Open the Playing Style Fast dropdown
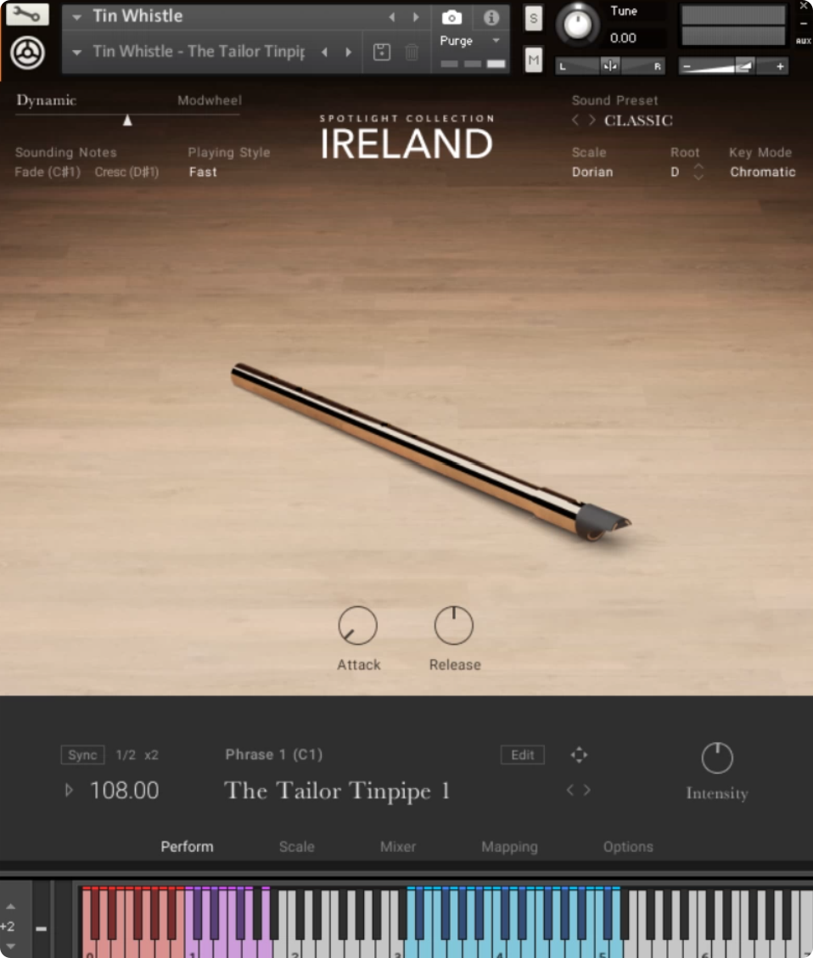This screenshot has height=958, width=813. coord(203,172)
